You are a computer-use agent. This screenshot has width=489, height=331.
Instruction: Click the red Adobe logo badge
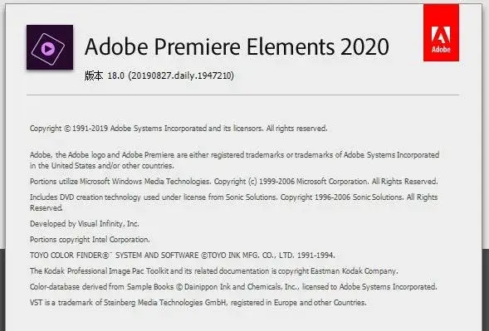[x=441, y=32]
